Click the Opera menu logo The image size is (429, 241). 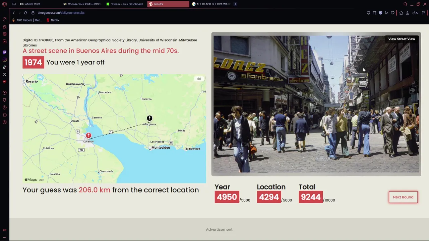point(4,4)
